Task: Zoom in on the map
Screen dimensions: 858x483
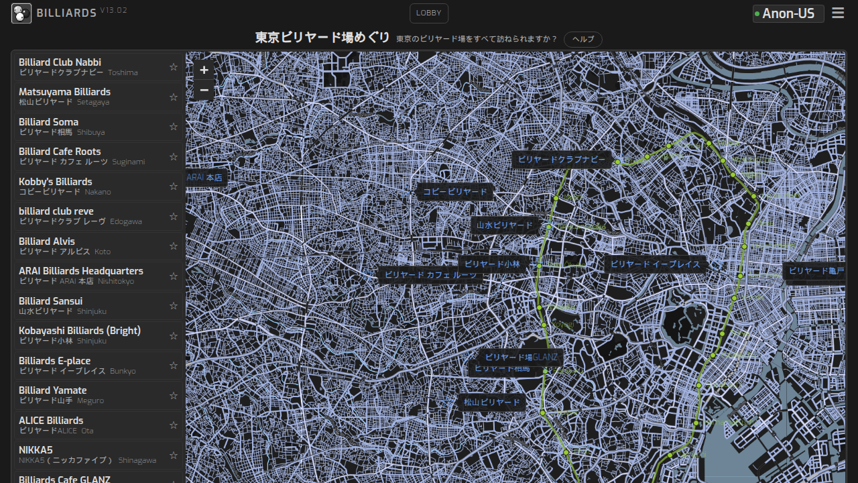Action: [204, 70]
